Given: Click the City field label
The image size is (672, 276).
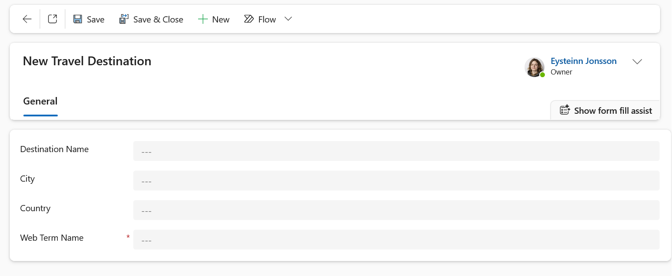Looking at the screenshot, I should [x=27, y=179].
